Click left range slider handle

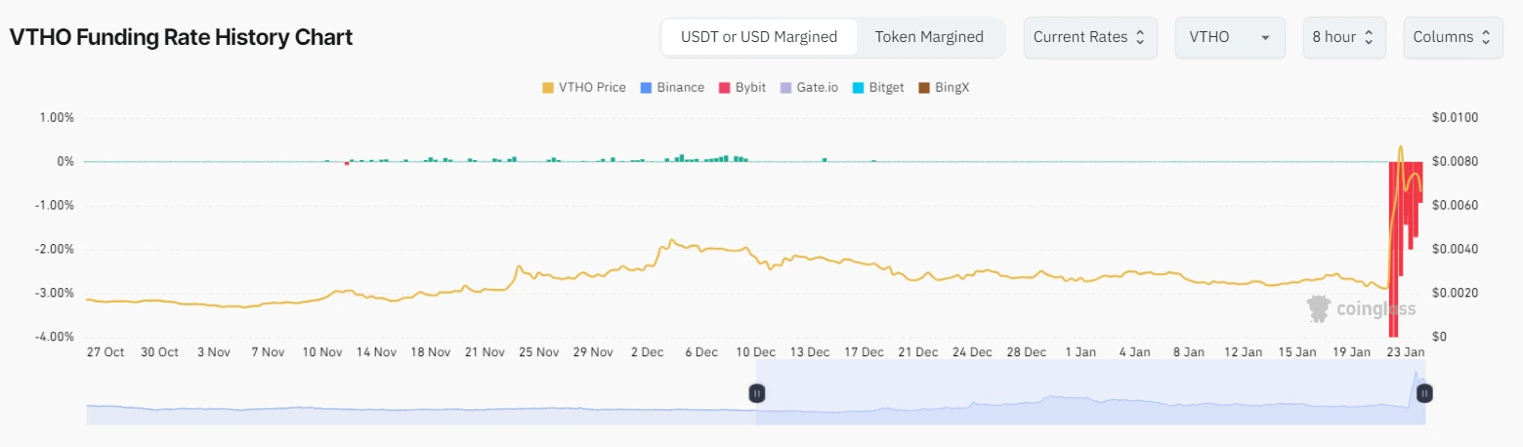[x=756, y=393]
